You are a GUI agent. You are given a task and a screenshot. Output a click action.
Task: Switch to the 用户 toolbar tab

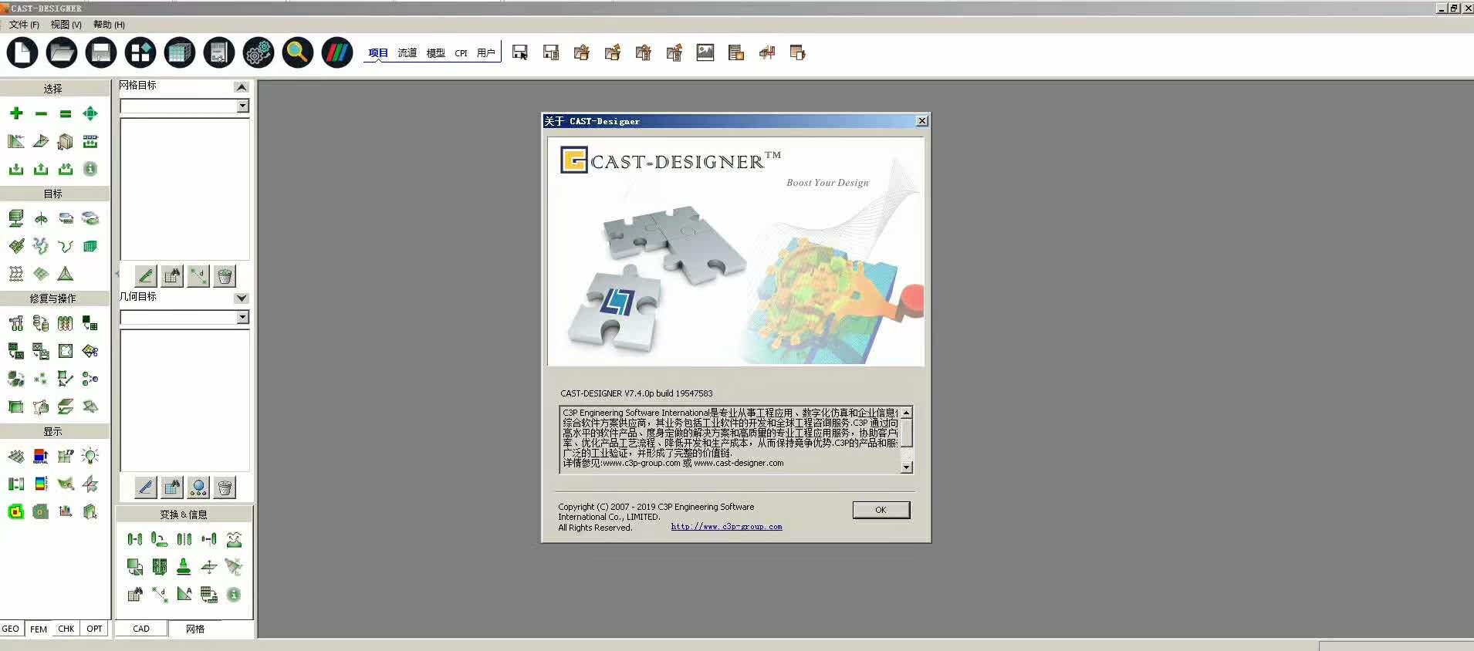486,52
